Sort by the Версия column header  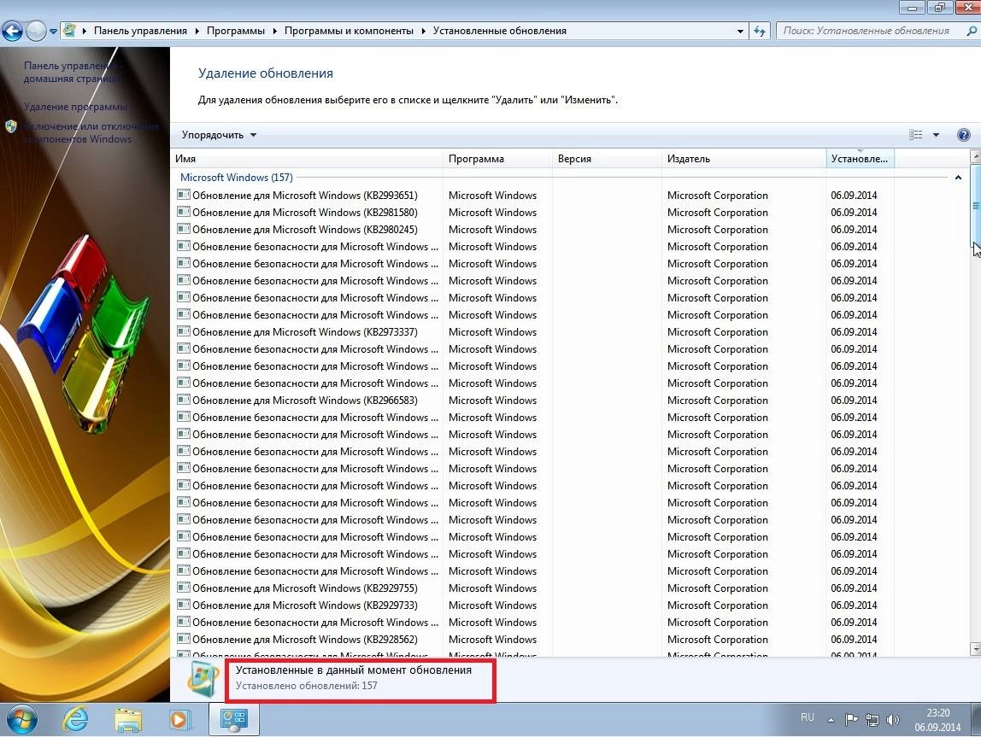tap(607, 159)
